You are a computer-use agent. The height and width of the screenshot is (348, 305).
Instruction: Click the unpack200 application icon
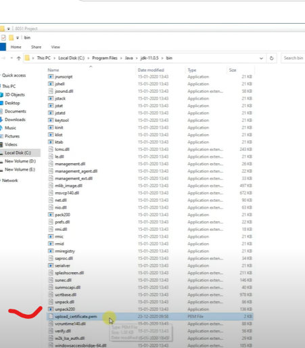point(51,309)
